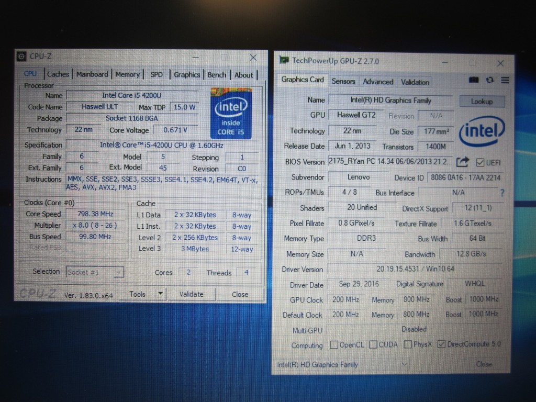This screenshot has height=402, width=536.
Task: Switch to the Sensors tab in GPU-Z
Action: [343, 81]
